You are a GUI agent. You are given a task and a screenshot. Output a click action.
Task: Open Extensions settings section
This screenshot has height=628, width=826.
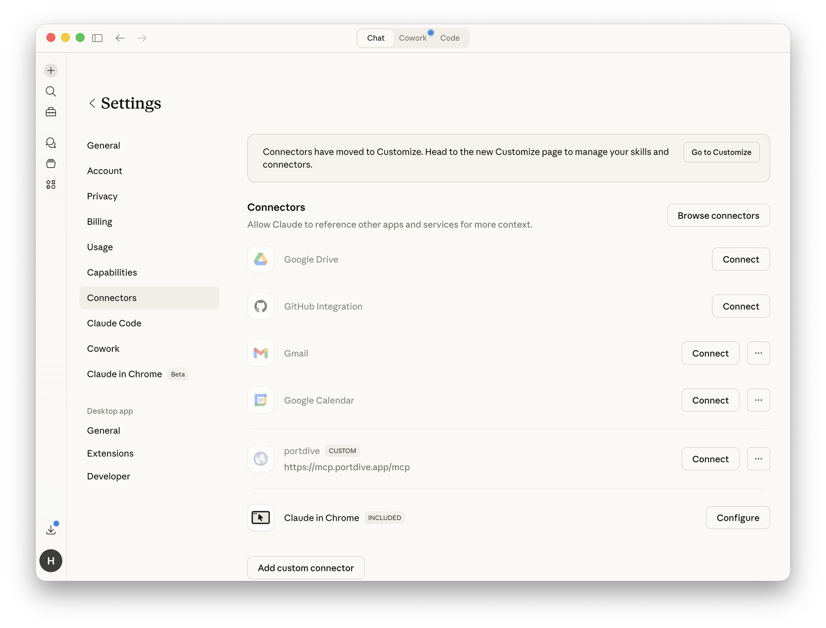click(149, 453)
